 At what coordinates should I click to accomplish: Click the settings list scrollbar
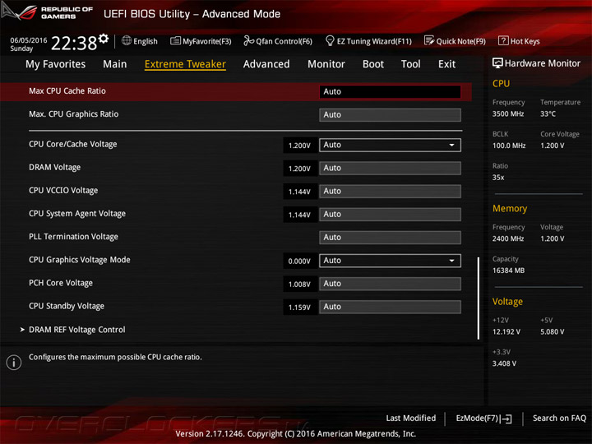[x=478, y=298]
